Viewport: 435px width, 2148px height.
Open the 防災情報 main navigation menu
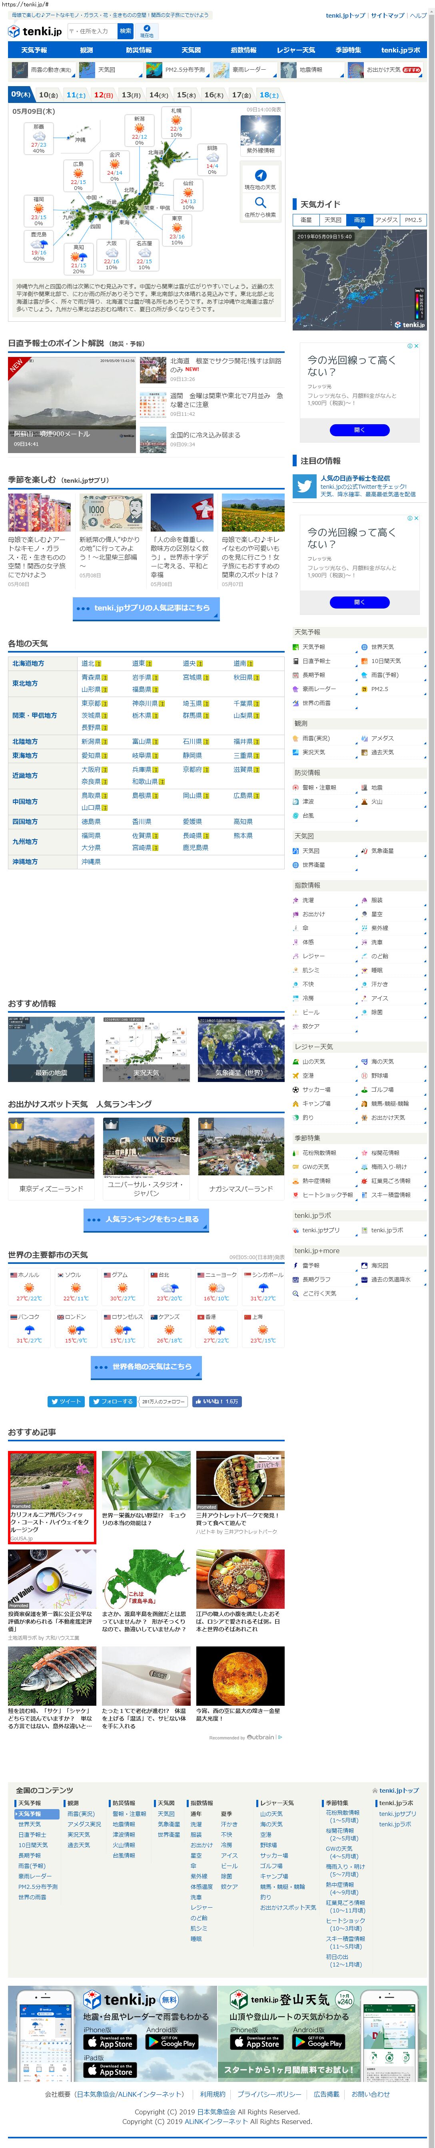(x=139, y=50)
